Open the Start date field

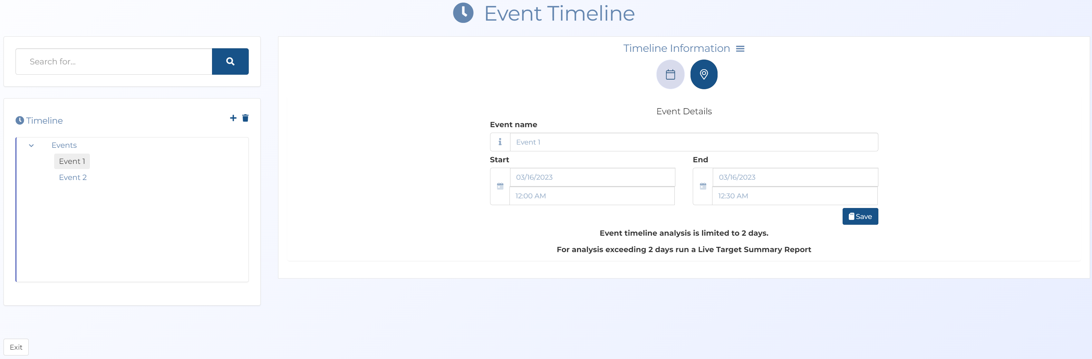592,177
